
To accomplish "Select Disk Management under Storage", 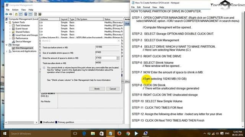I will [x=24, y=48].
